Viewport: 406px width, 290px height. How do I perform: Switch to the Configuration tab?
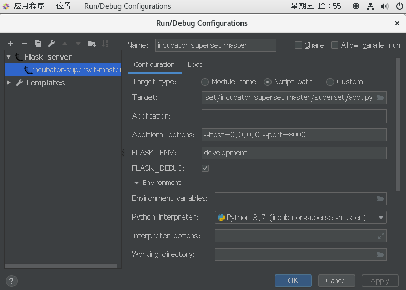(x=154, y=65)
